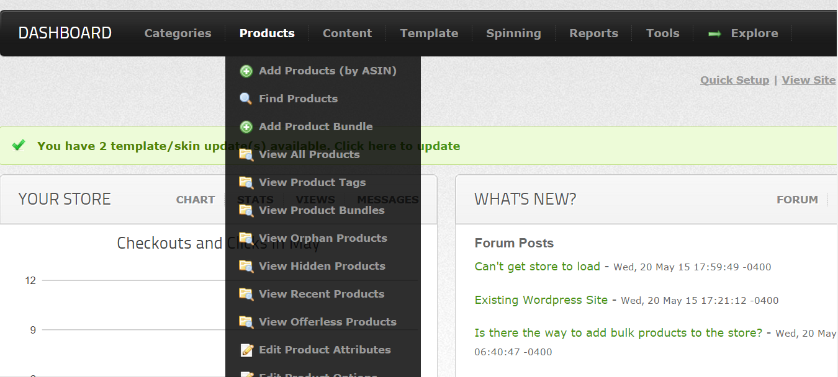
Task: Click the green plus icon beside Add Product Bundle
Action: [x=246, y=127]
